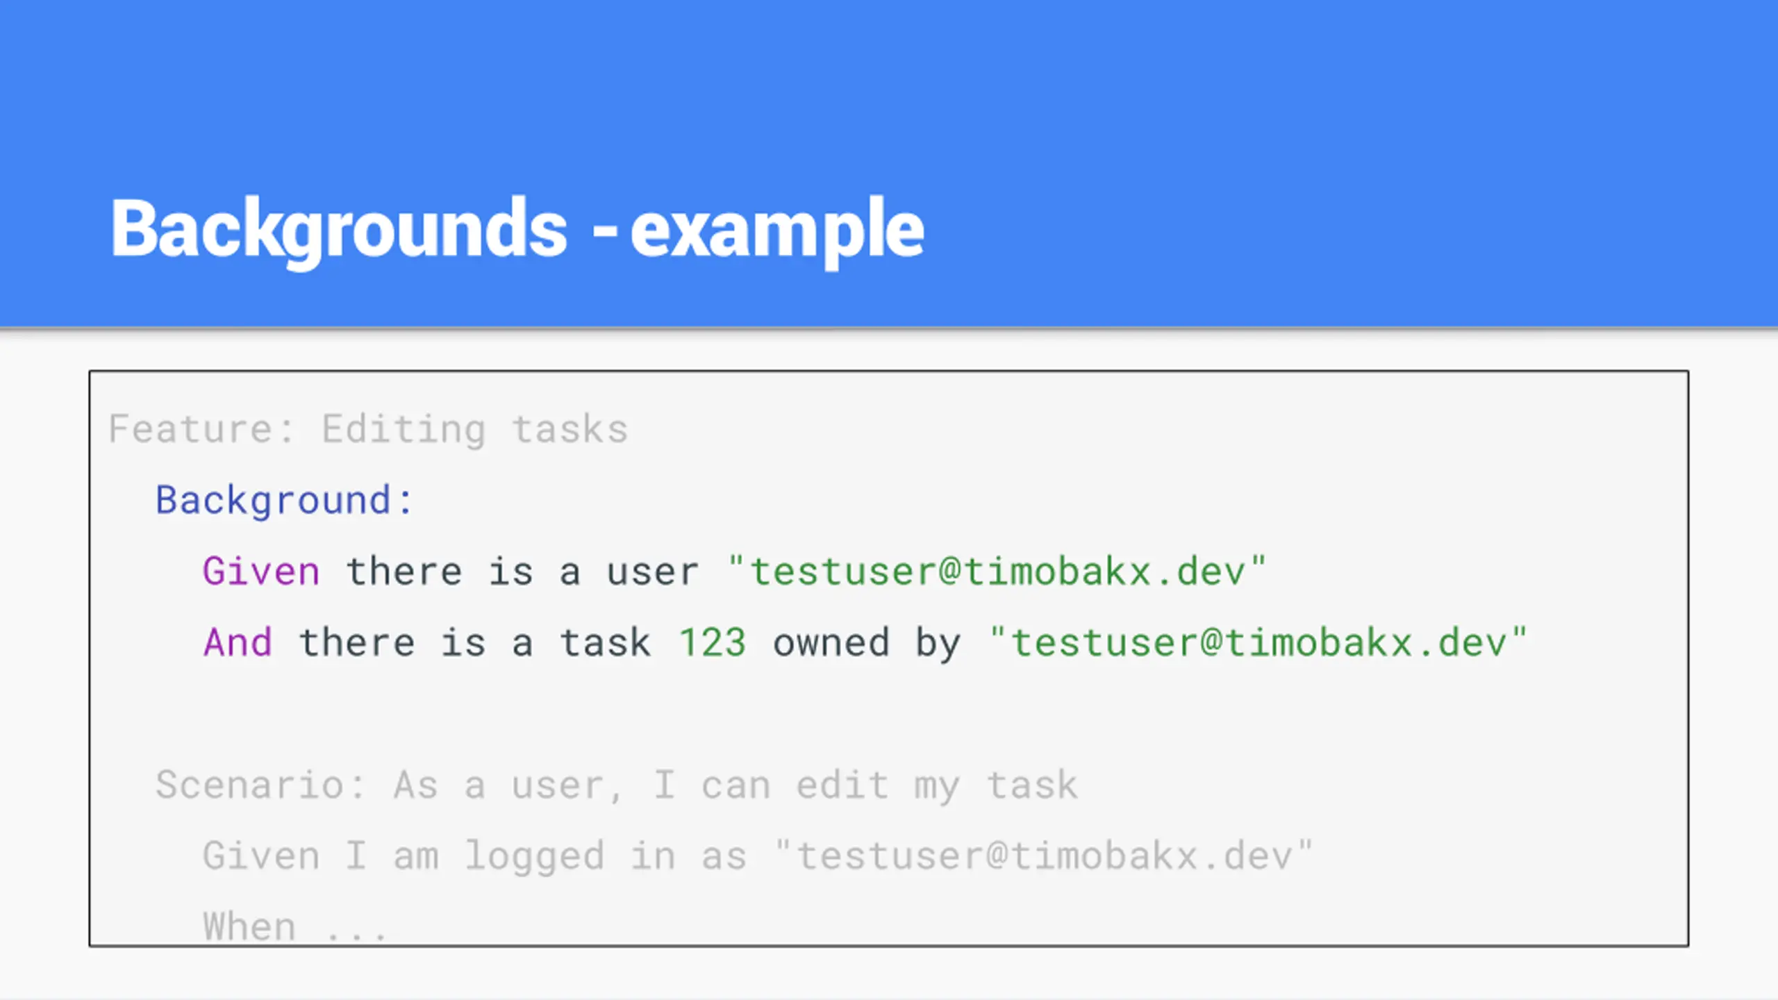Click the greyed "When ..." line
Image resolution: width=1778 pixels, height=1000 pixels.
[295, 926]
